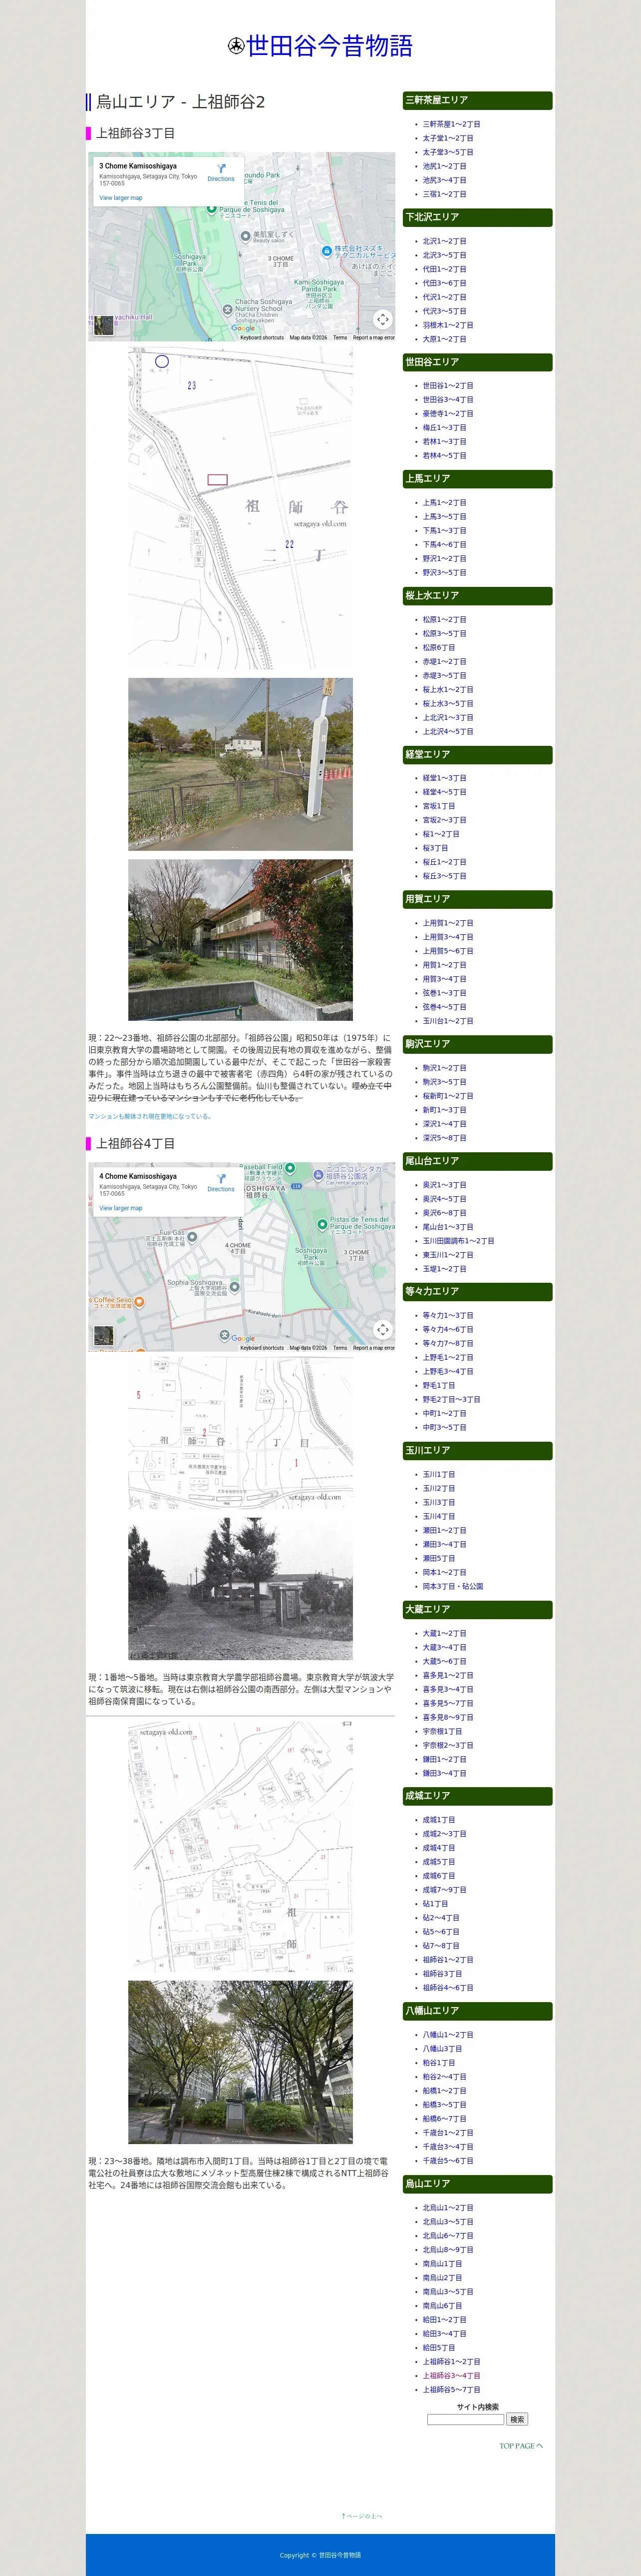Select Pistas de Tenis pin on 4 Chome map
The height and width of the screenshot is (2576, 641).
coord(322,1223)
